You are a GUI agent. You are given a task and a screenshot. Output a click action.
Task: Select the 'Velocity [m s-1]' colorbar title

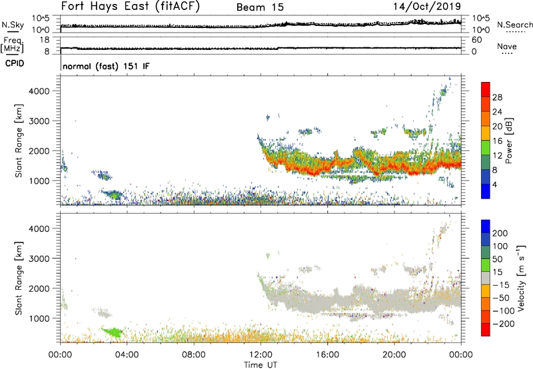(521, 278)
